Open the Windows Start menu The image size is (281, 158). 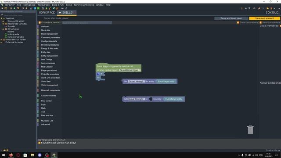click(x=4, y=155)
